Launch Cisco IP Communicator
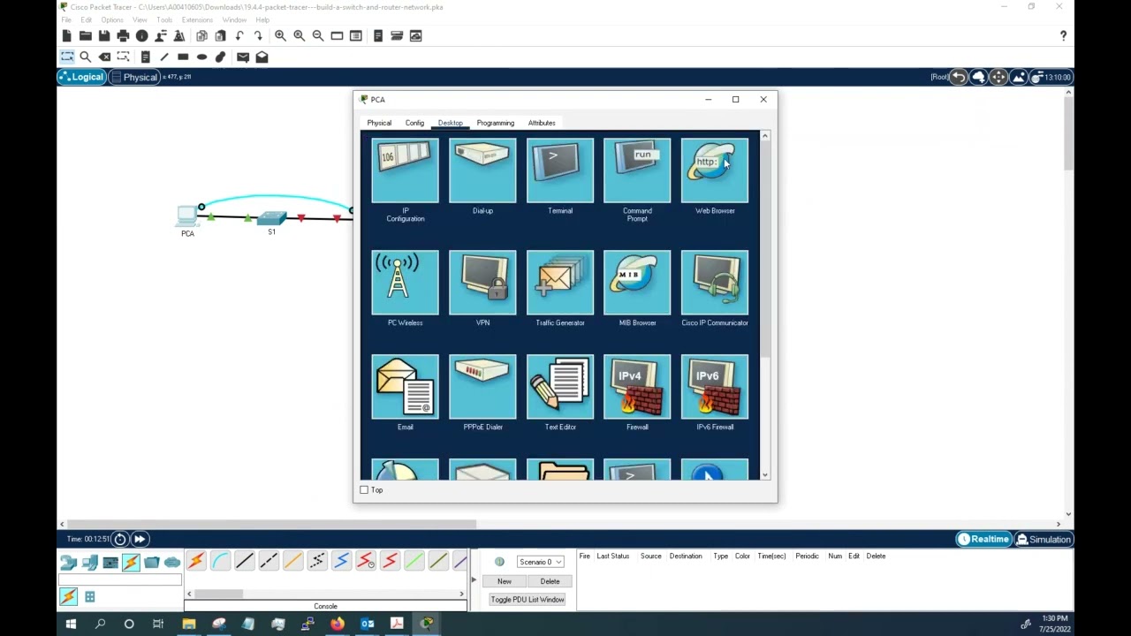 pyautogui.click(x=715, y=283)
